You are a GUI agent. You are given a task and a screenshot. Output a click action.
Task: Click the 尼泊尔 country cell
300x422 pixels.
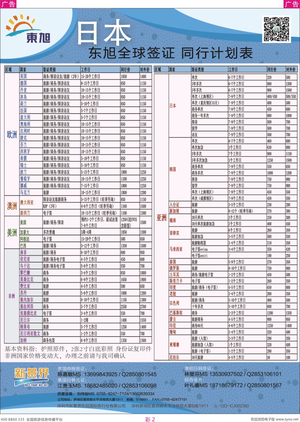point(180,357)
